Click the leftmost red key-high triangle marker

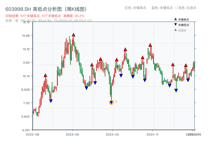click(45, 76)
